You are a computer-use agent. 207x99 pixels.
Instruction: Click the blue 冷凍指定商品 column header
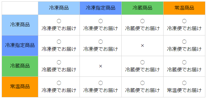pyautogui.click(x=100, y=8)
